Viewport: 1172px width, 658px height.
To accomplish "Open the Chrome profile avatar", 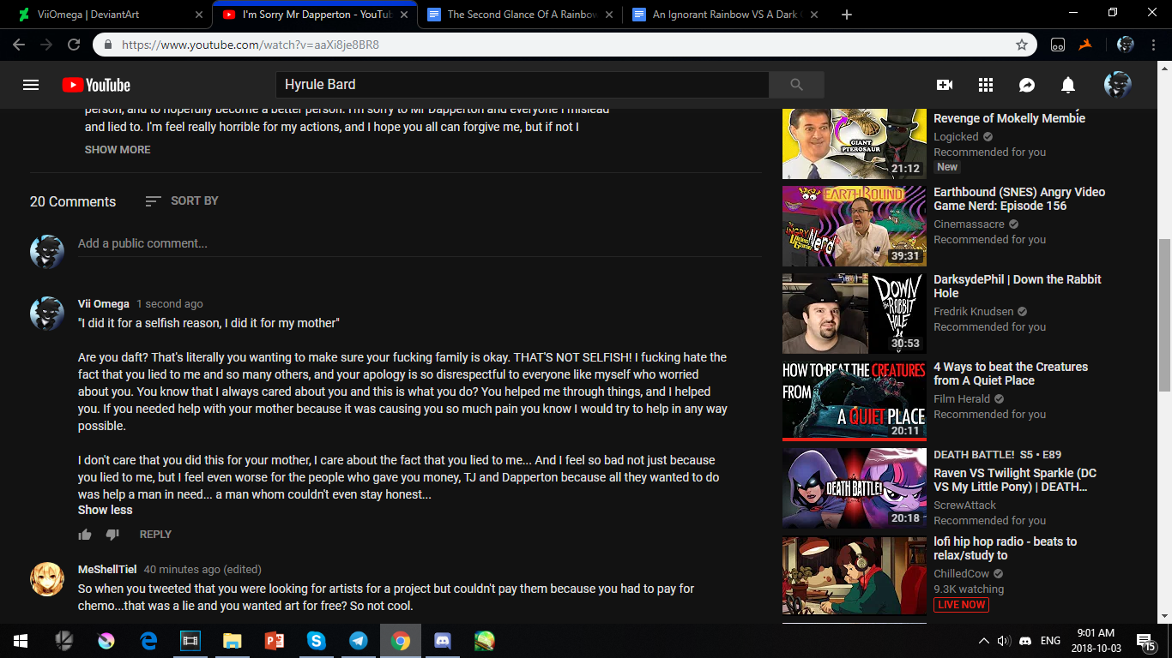I will pos(1127,45).
